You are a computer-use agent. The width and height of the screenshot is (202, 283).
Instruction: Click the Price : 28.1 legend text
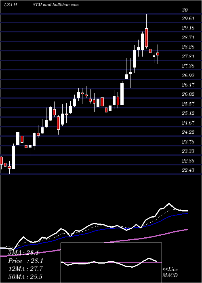tap(25, 261)
